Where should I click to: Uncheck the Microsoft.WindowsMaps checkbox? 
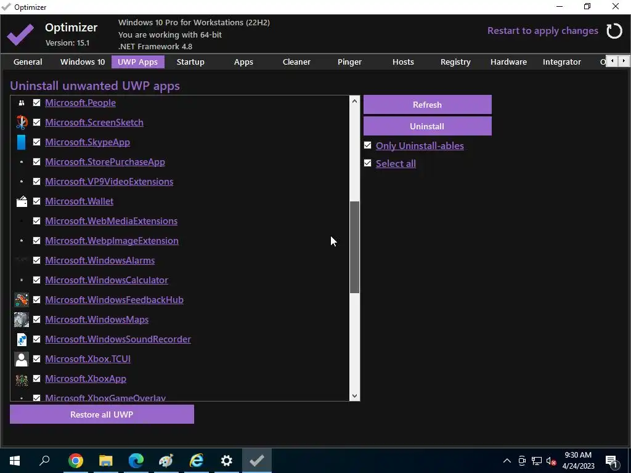[x=36, y=320]
